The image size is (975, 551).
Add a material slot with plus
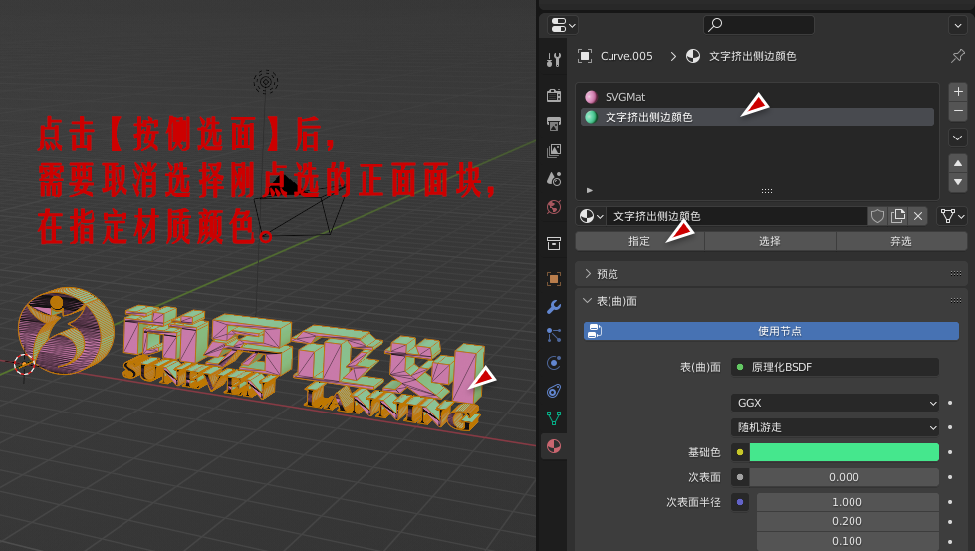tap(958, 91)
